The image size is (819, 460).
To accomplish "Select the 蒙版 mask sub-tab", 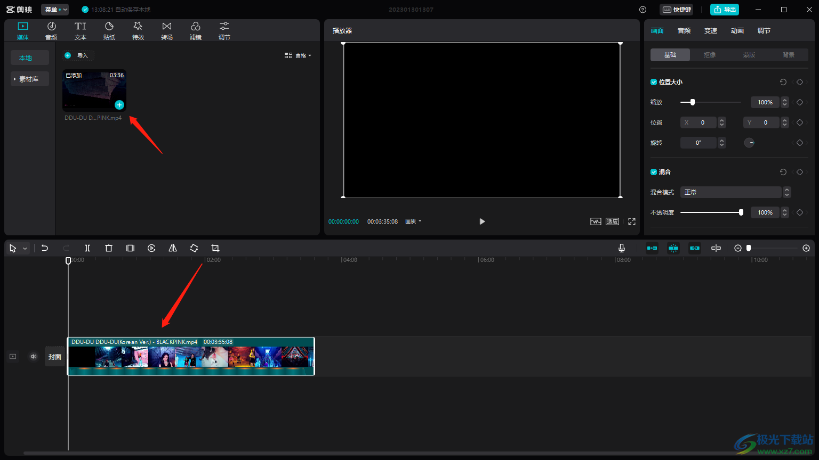I will tap(749, 55).
